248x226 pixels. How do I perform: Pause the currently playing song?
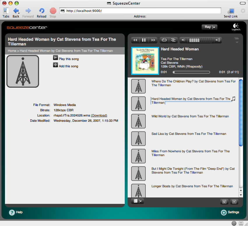click(x=144, y=40)
